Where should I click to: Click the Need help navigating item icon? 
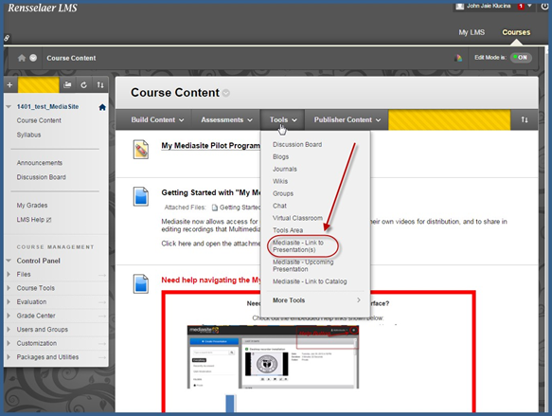141,284
